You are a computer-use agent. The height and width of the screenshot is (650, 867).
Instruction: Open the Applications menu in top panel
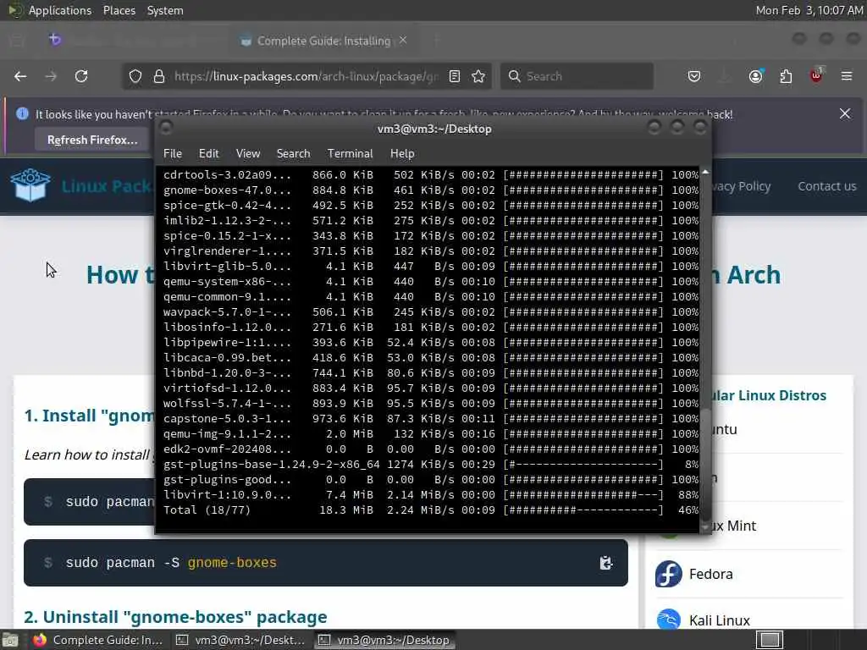coord(60,10)
